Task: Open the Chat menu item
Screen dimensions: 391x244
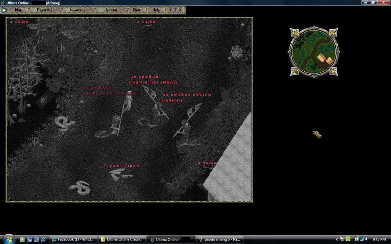Action: pos(136,10)
